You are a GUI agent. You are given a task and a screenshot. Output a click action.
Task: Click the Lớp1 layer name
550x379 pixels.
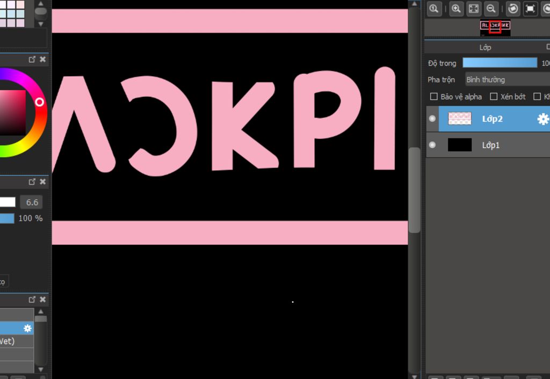[x=490, y=145]
